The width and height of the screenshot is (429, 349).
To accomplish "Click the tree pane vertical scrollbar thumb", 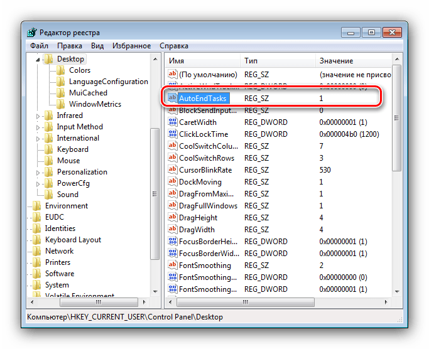I will click(155, 194).
